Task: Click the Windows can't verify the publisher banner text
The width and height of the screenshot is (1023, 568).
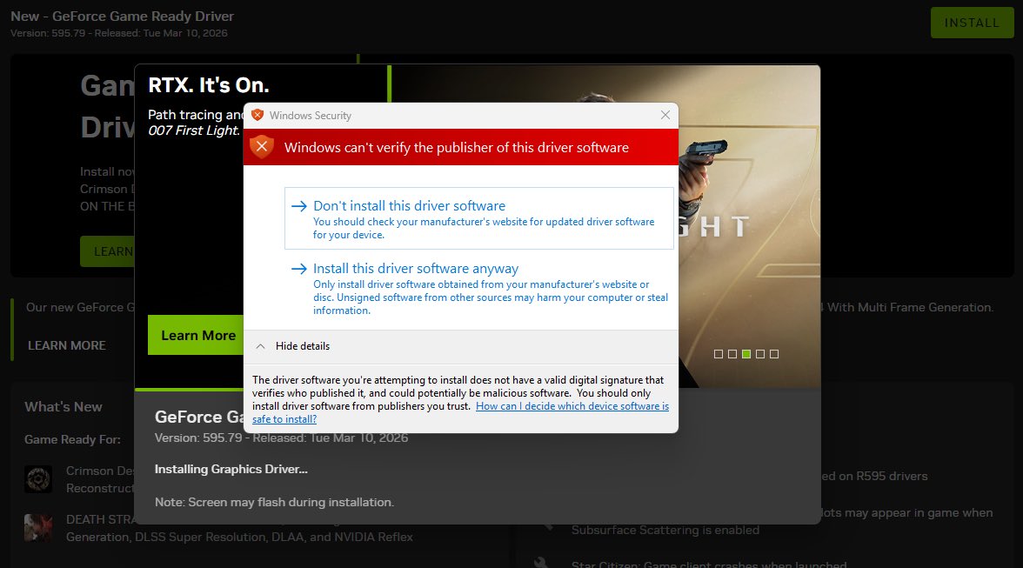Action: click(x=456, y=147)
